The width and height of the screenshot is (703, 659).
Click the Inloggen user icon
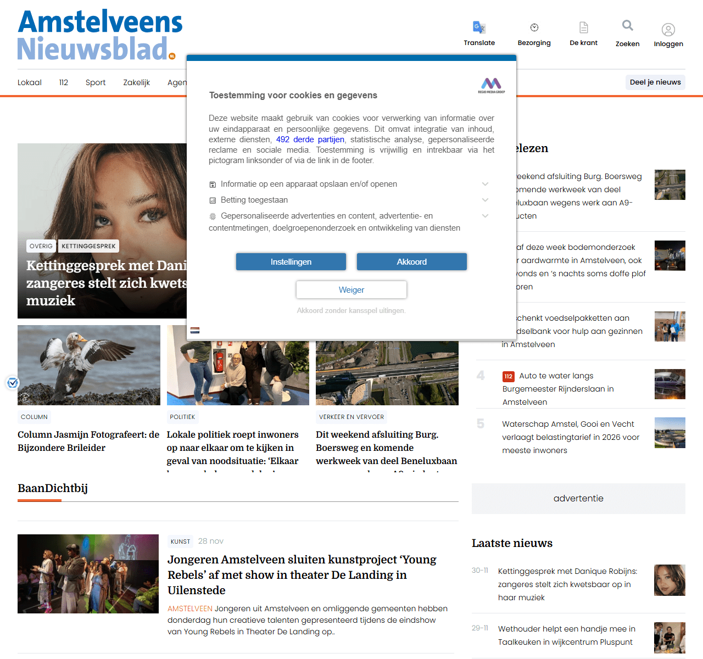[668, 30]
